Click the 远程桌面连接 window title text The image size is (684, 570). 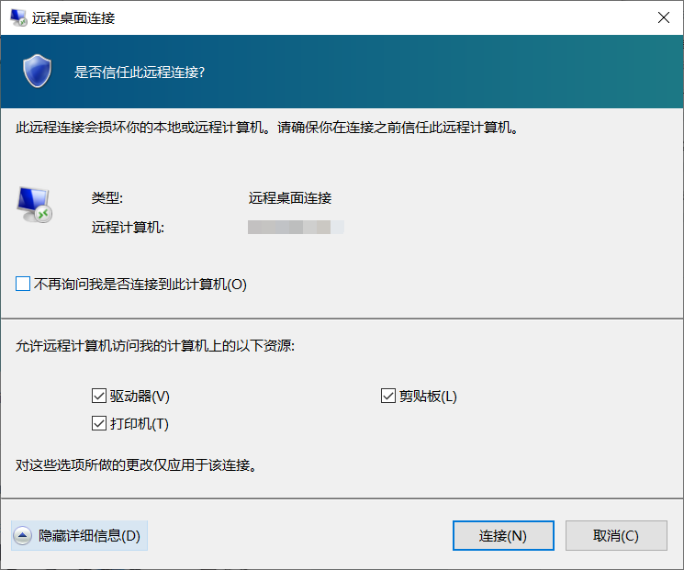point(73,17)
